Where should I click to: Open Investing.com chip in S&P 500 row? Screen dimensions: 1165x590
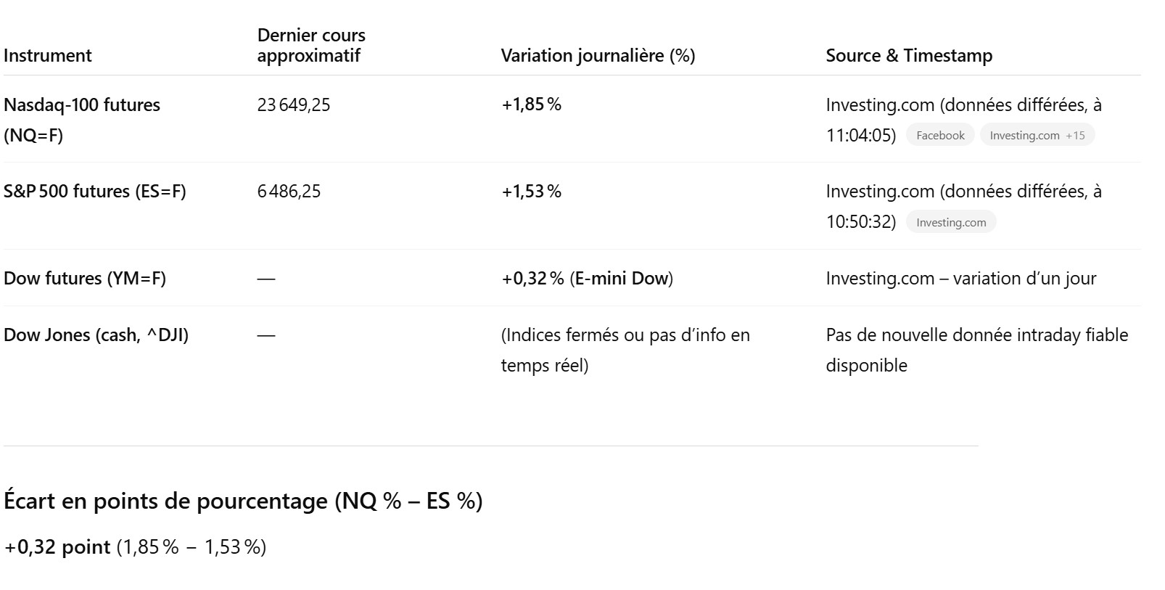pyautogui.click(x=950, y=223)
